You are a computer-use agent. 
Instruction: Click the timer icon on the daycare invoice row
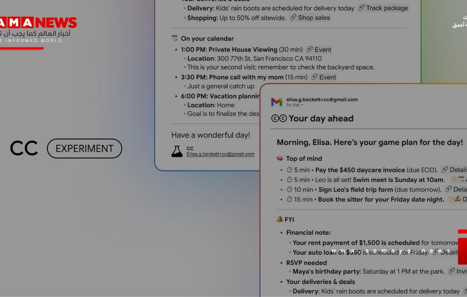tap(289, 170)
